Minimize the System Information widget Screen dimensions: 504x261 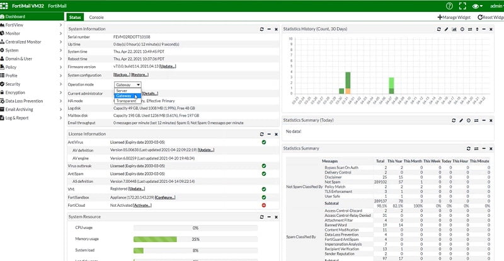pyautogui.click(x=269, y=29)
